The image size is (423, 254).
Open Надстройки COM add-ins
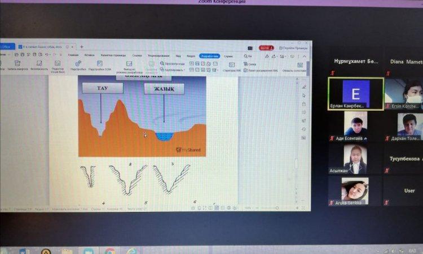(100, 64)
